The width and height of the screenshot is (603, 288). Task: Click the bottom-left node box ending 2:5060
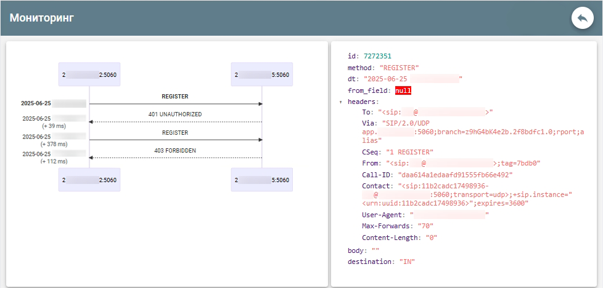[89, 180]
